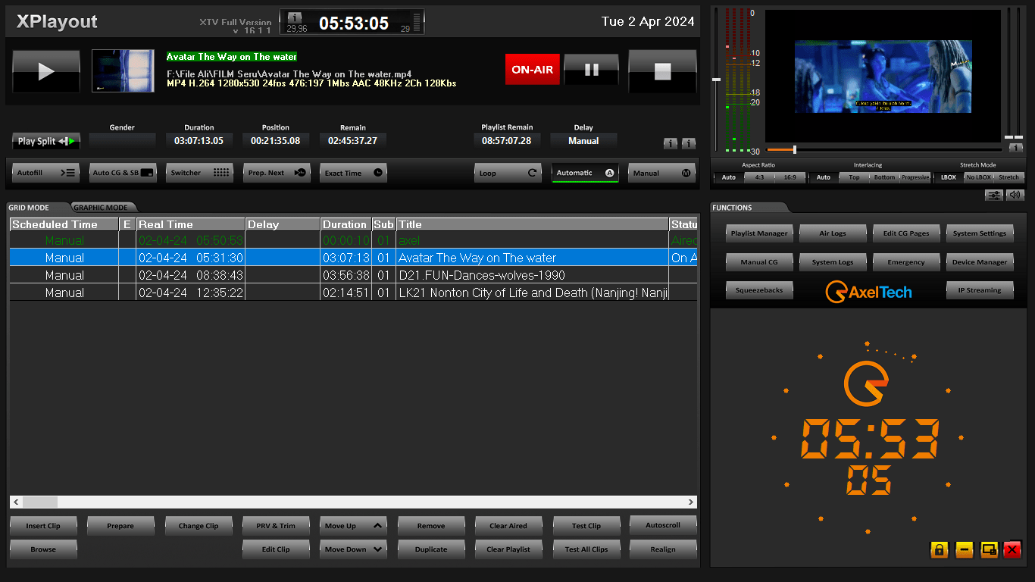Open IP Streaming settings
The image size is (1035, 582).
tap(980, 290)
